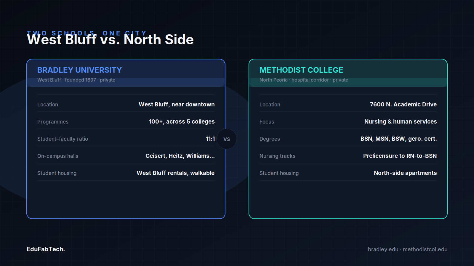
Task: Click the 100+, across 5 colleges value
Action: 182,121
